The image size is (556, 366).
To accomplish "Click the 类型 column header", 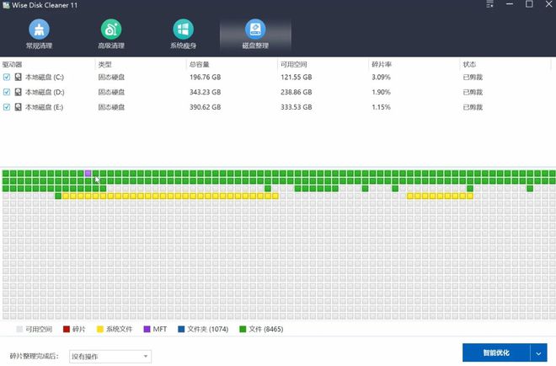I will (x=104, y=64).
